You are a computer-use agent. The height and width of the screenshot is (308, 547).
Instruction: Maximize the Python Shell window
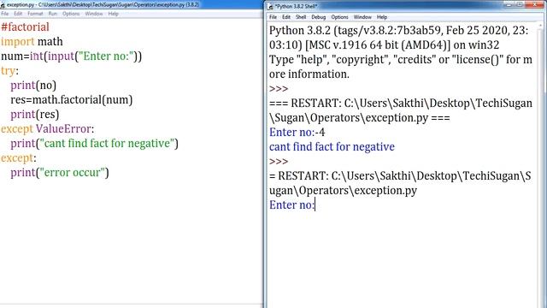tap(520, 4)
